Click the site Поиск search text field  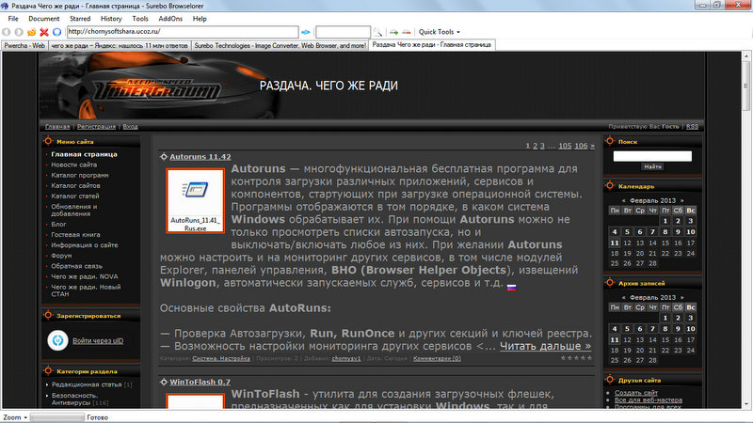coord(652,156)
